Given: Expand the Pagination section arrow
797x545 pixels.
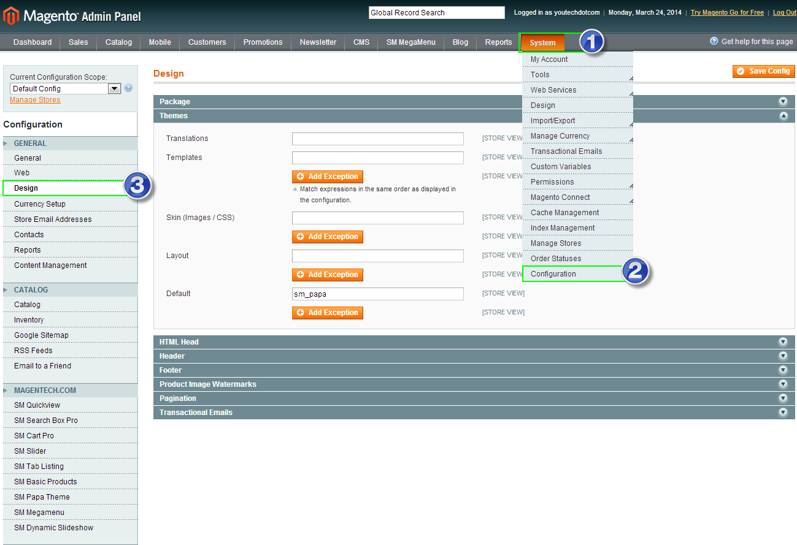Looking at the screenshot, I should click(x=783, y=398).
